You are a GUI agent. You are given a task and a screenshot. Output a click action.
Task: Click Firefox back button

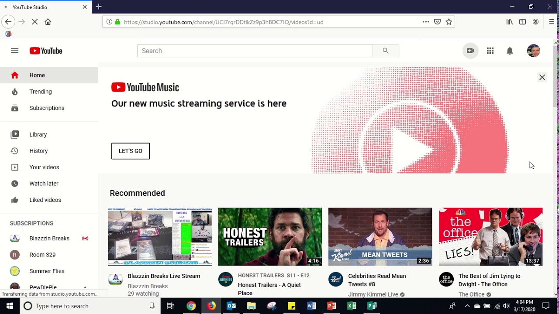pos(8,22)
